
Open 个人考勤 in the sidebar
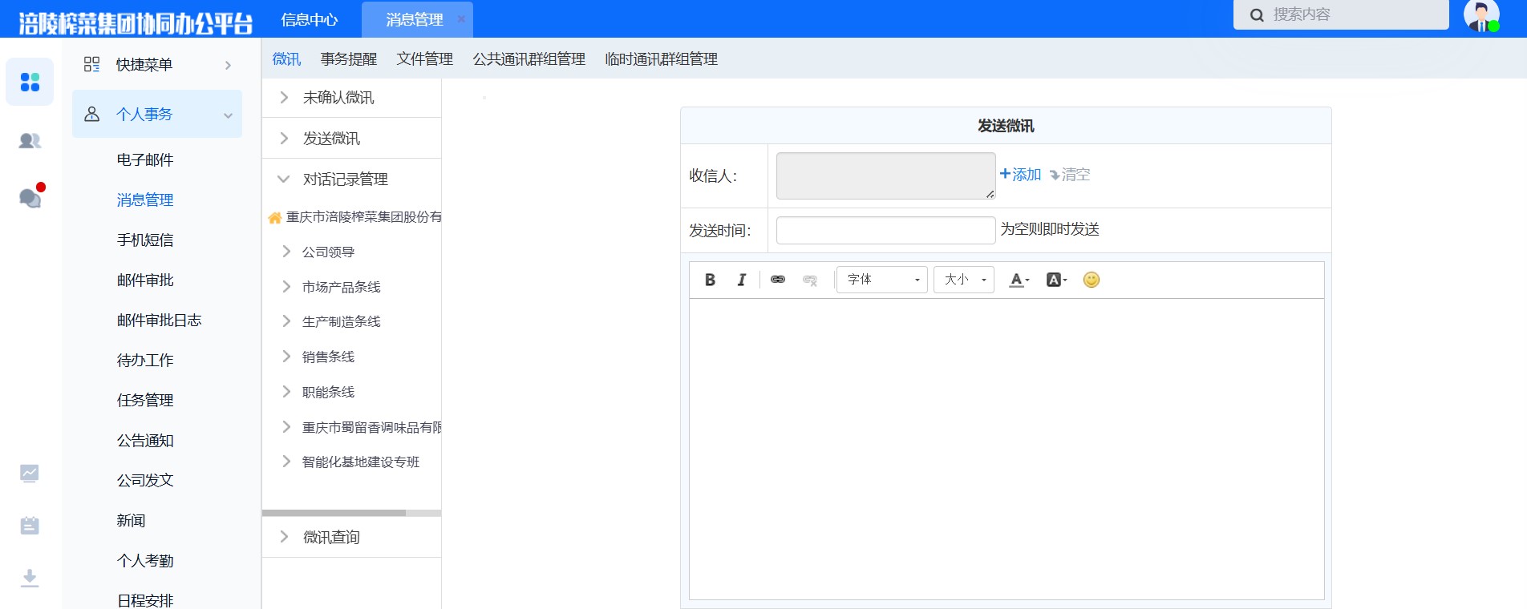[145, 561]
